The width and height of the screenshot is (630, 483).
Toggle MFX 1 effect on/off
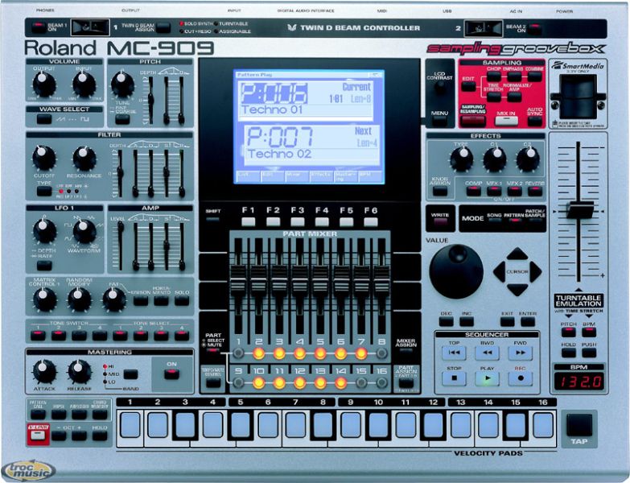pyautogui.click(x=494, y=192)
